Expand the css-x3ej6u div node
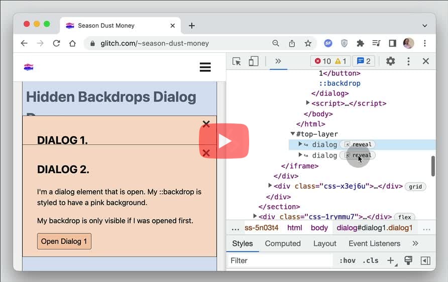Screen dimensions: 448x282 270,186
